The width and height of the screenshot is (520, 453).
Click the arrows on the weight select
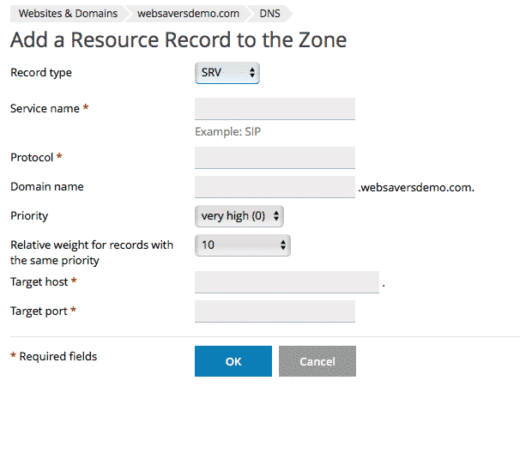(283, 245)
